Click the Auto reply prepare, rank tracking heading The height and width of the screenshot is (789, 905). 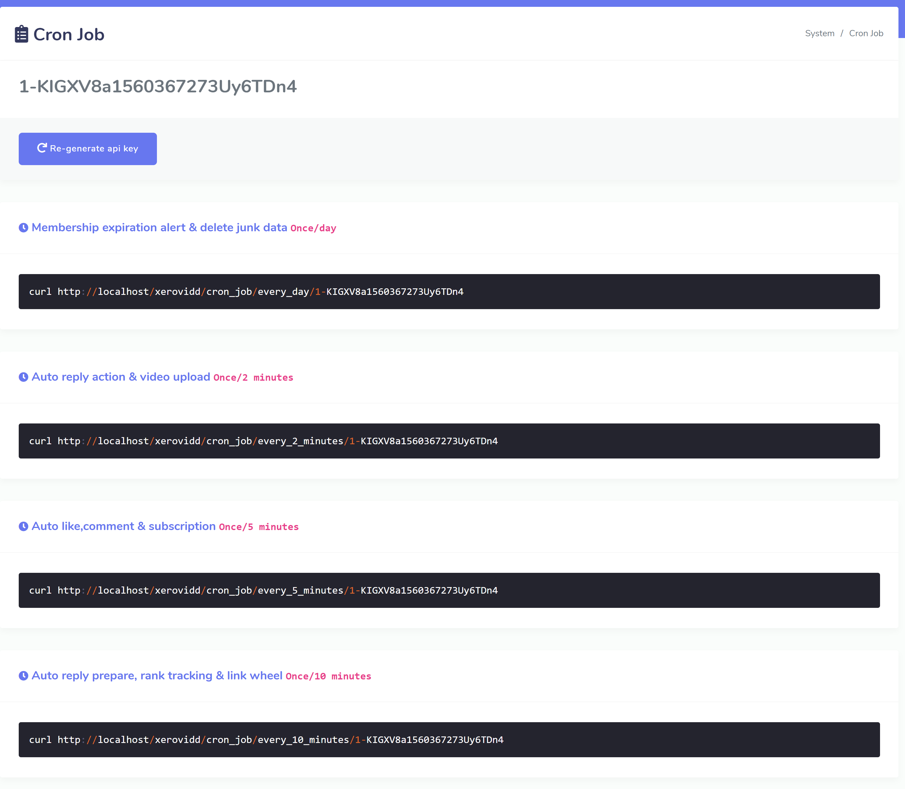tap(157, 676)
